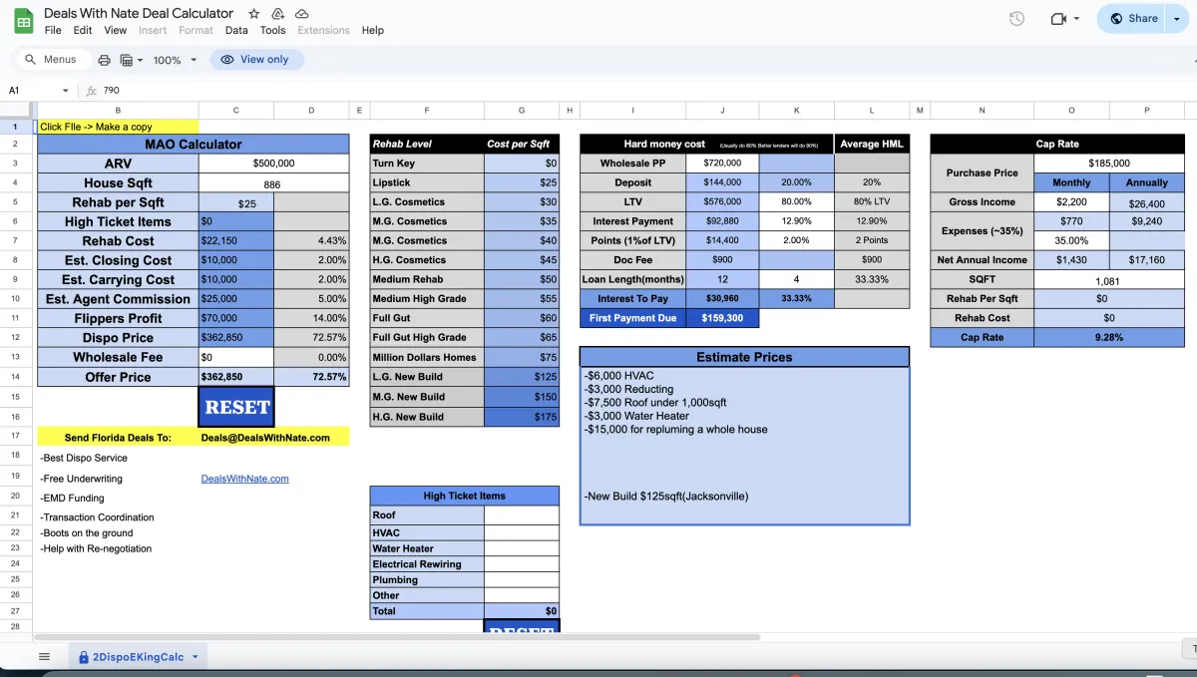Open the Edit menu
This screenshot has width=1197, height=677.
pyautogui.click(x=83, y=30)
